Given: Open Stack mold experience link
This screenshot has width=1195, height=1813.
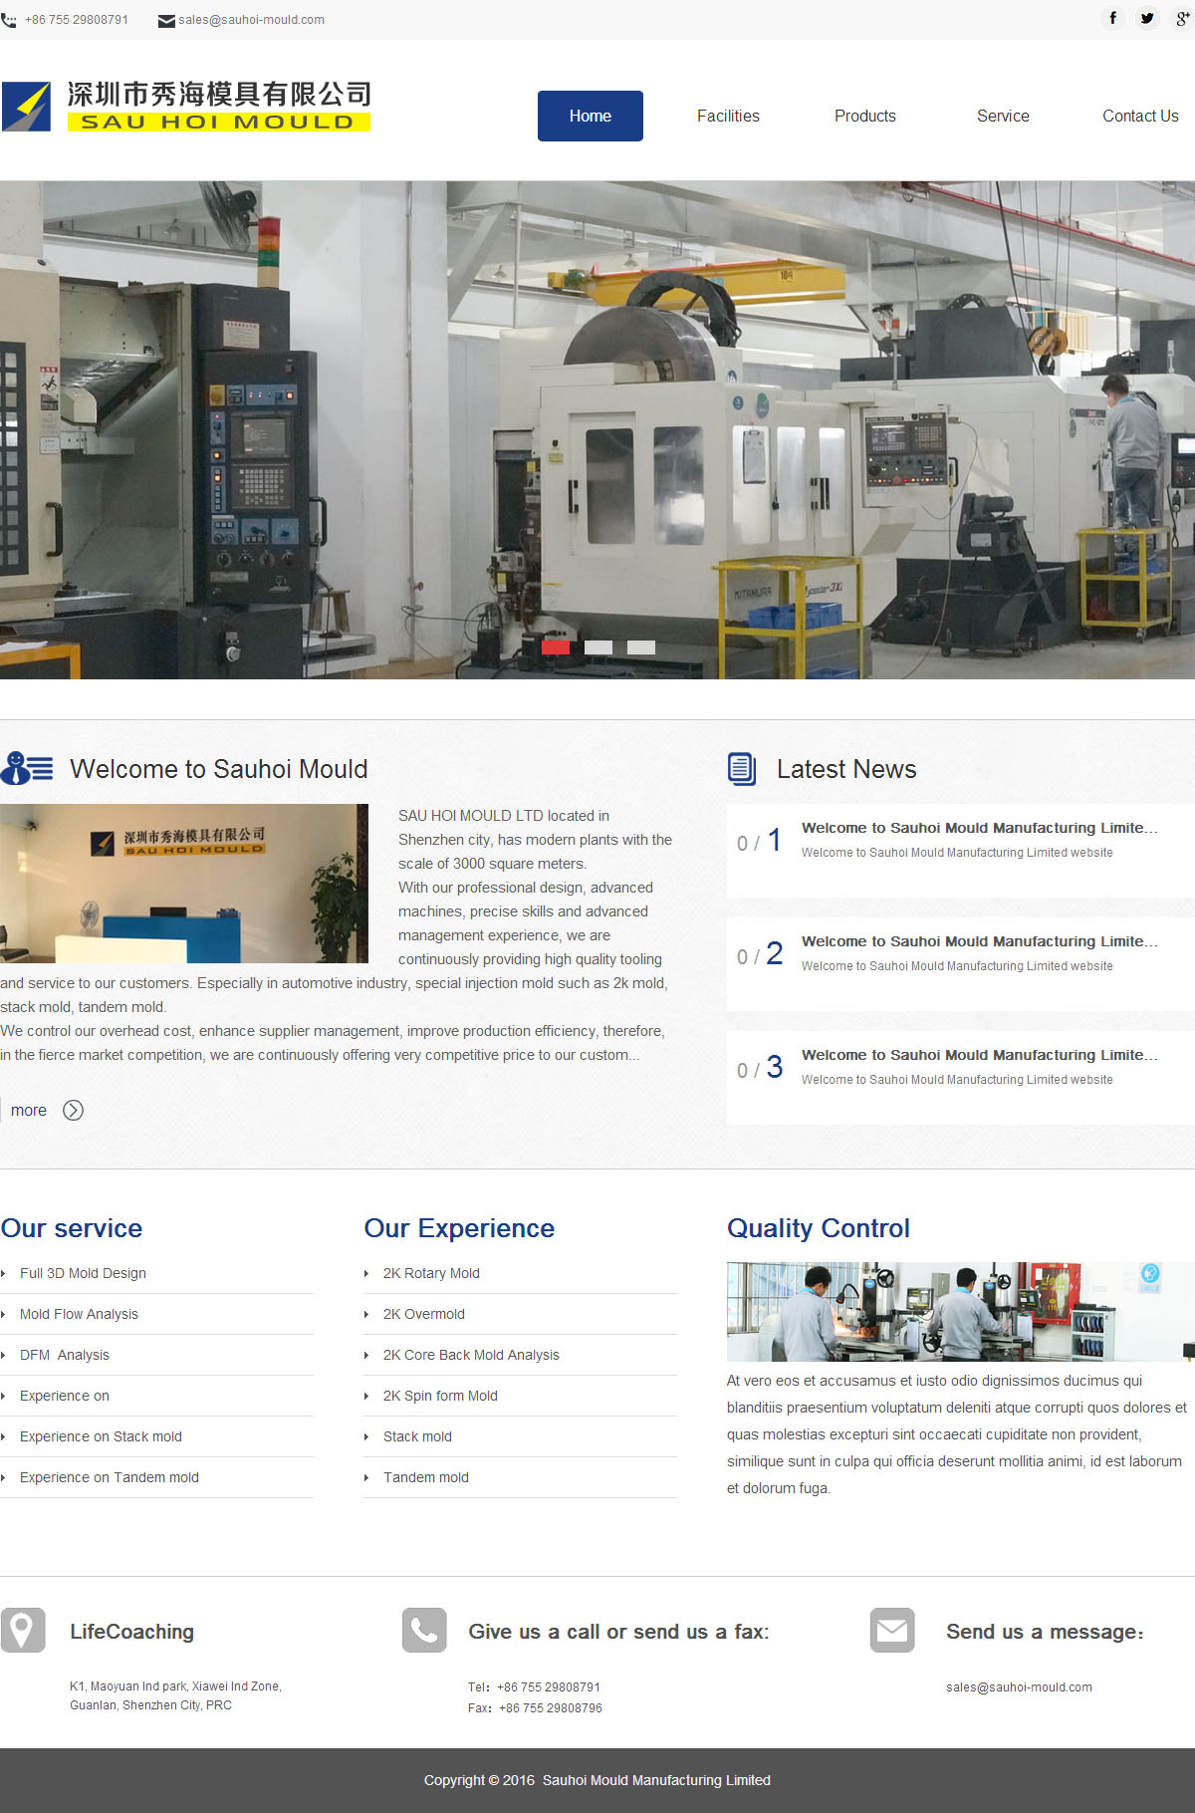Looking at the screenshot, I should (x=417, y=1436).
